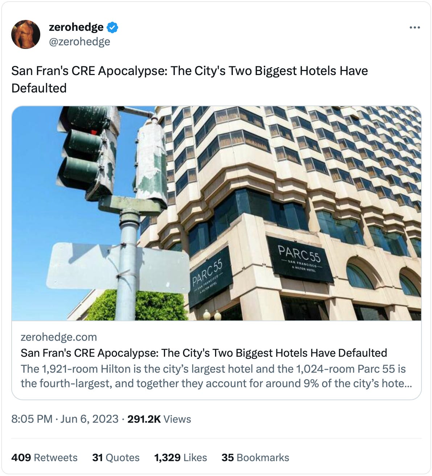Open the link card article title
432x476 pixels.
[204, 353]
